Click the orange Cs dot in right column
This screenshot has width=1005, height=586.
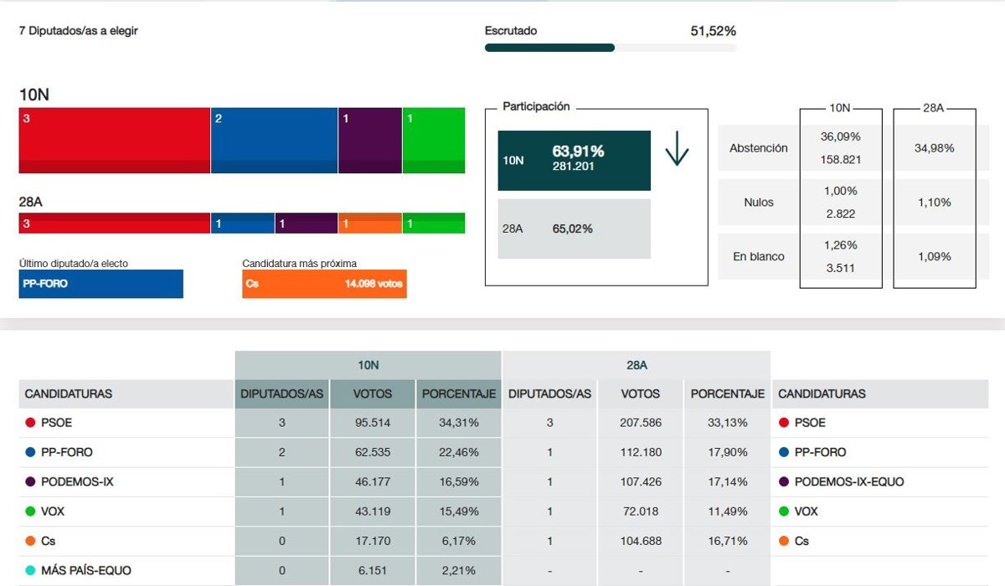pos(784,541)
